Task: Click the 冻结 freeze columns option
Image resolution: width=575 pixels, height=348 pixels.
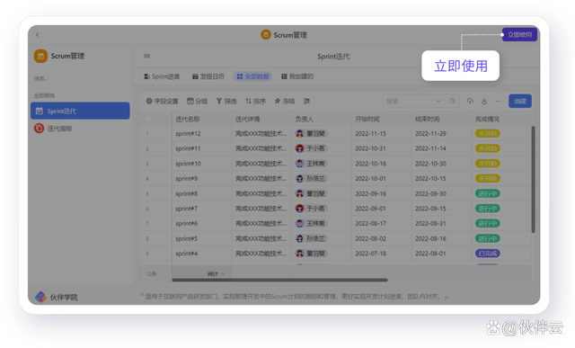Action: pyautogui.click(x=285, y=101)
